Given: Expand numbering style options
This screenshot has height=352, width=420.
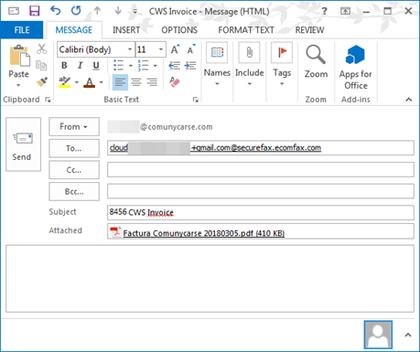Looking at the screenshot, I should pyautogui.click(x=156, y=66).
